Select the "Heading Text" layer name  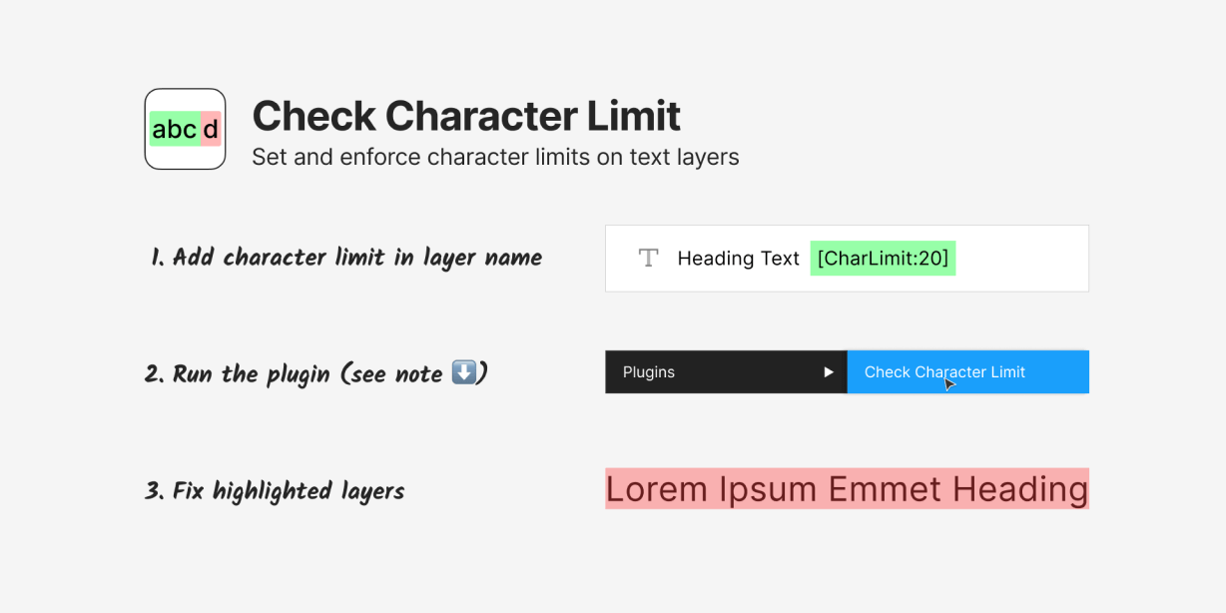click(738, 259)
